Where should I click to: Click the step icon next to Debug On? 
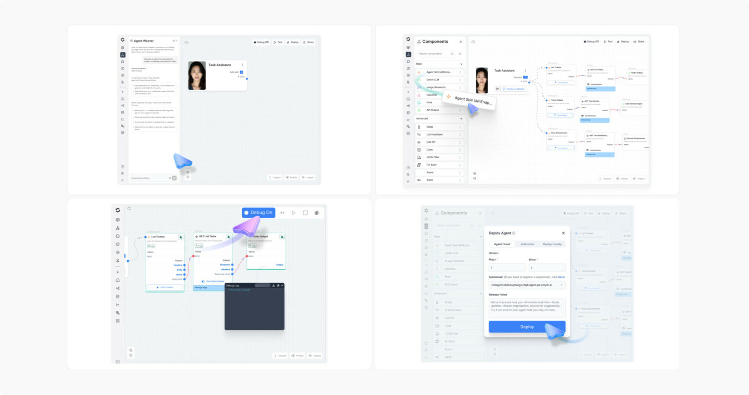282,213
